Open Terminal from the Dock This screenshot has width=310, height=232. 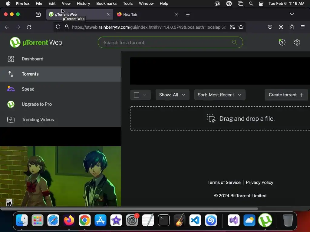pyautogui.click(x=164, y=220)
